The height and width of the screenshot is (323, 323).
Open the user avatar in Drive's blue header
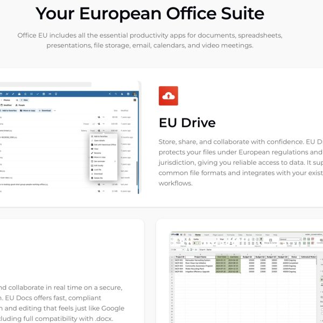pos(135,94)
